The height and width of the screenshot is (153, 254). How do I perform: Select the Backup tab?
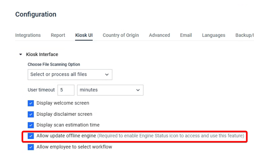click(244, 35)
